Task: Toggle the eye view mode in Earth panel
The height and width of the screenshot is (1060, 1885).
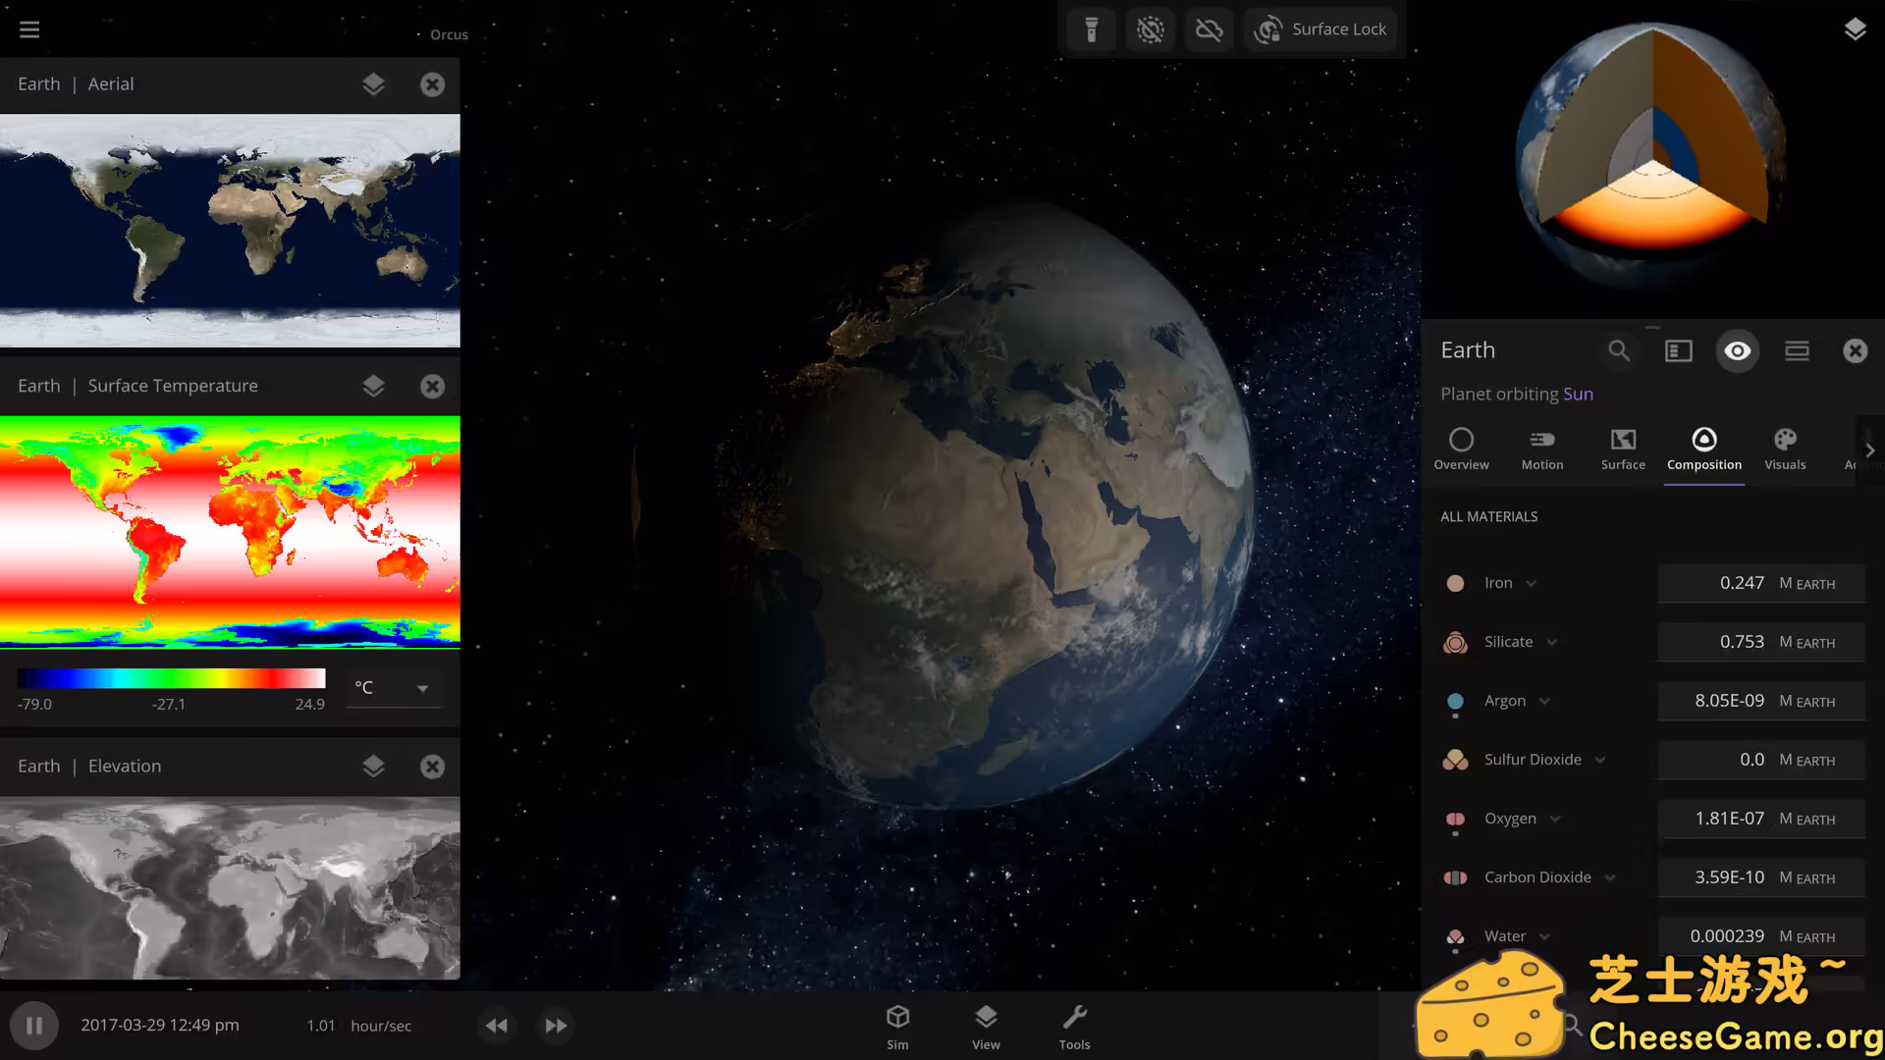Action: click(1738, 350)
